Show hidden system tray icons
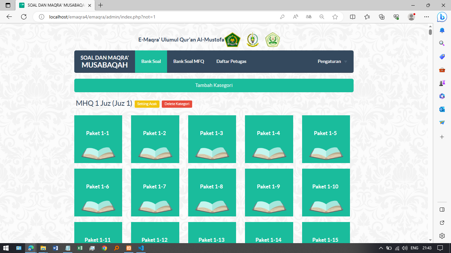The width and height of the screenshot is (451, 253). [381, 248]
